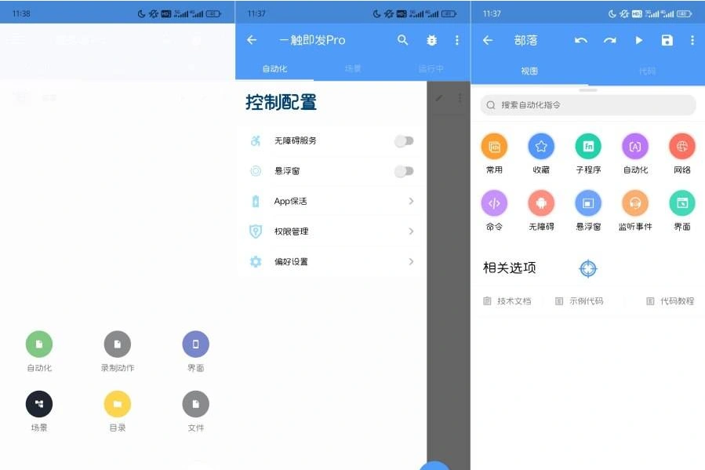Screen dimensions: 705x470
Task: Click the 录制动作 record action icon
Action: [118, 344]
